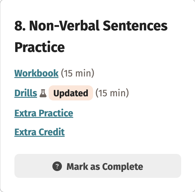
Task: Click the 15 min label beside Workbook
Action: coord(77,73)
